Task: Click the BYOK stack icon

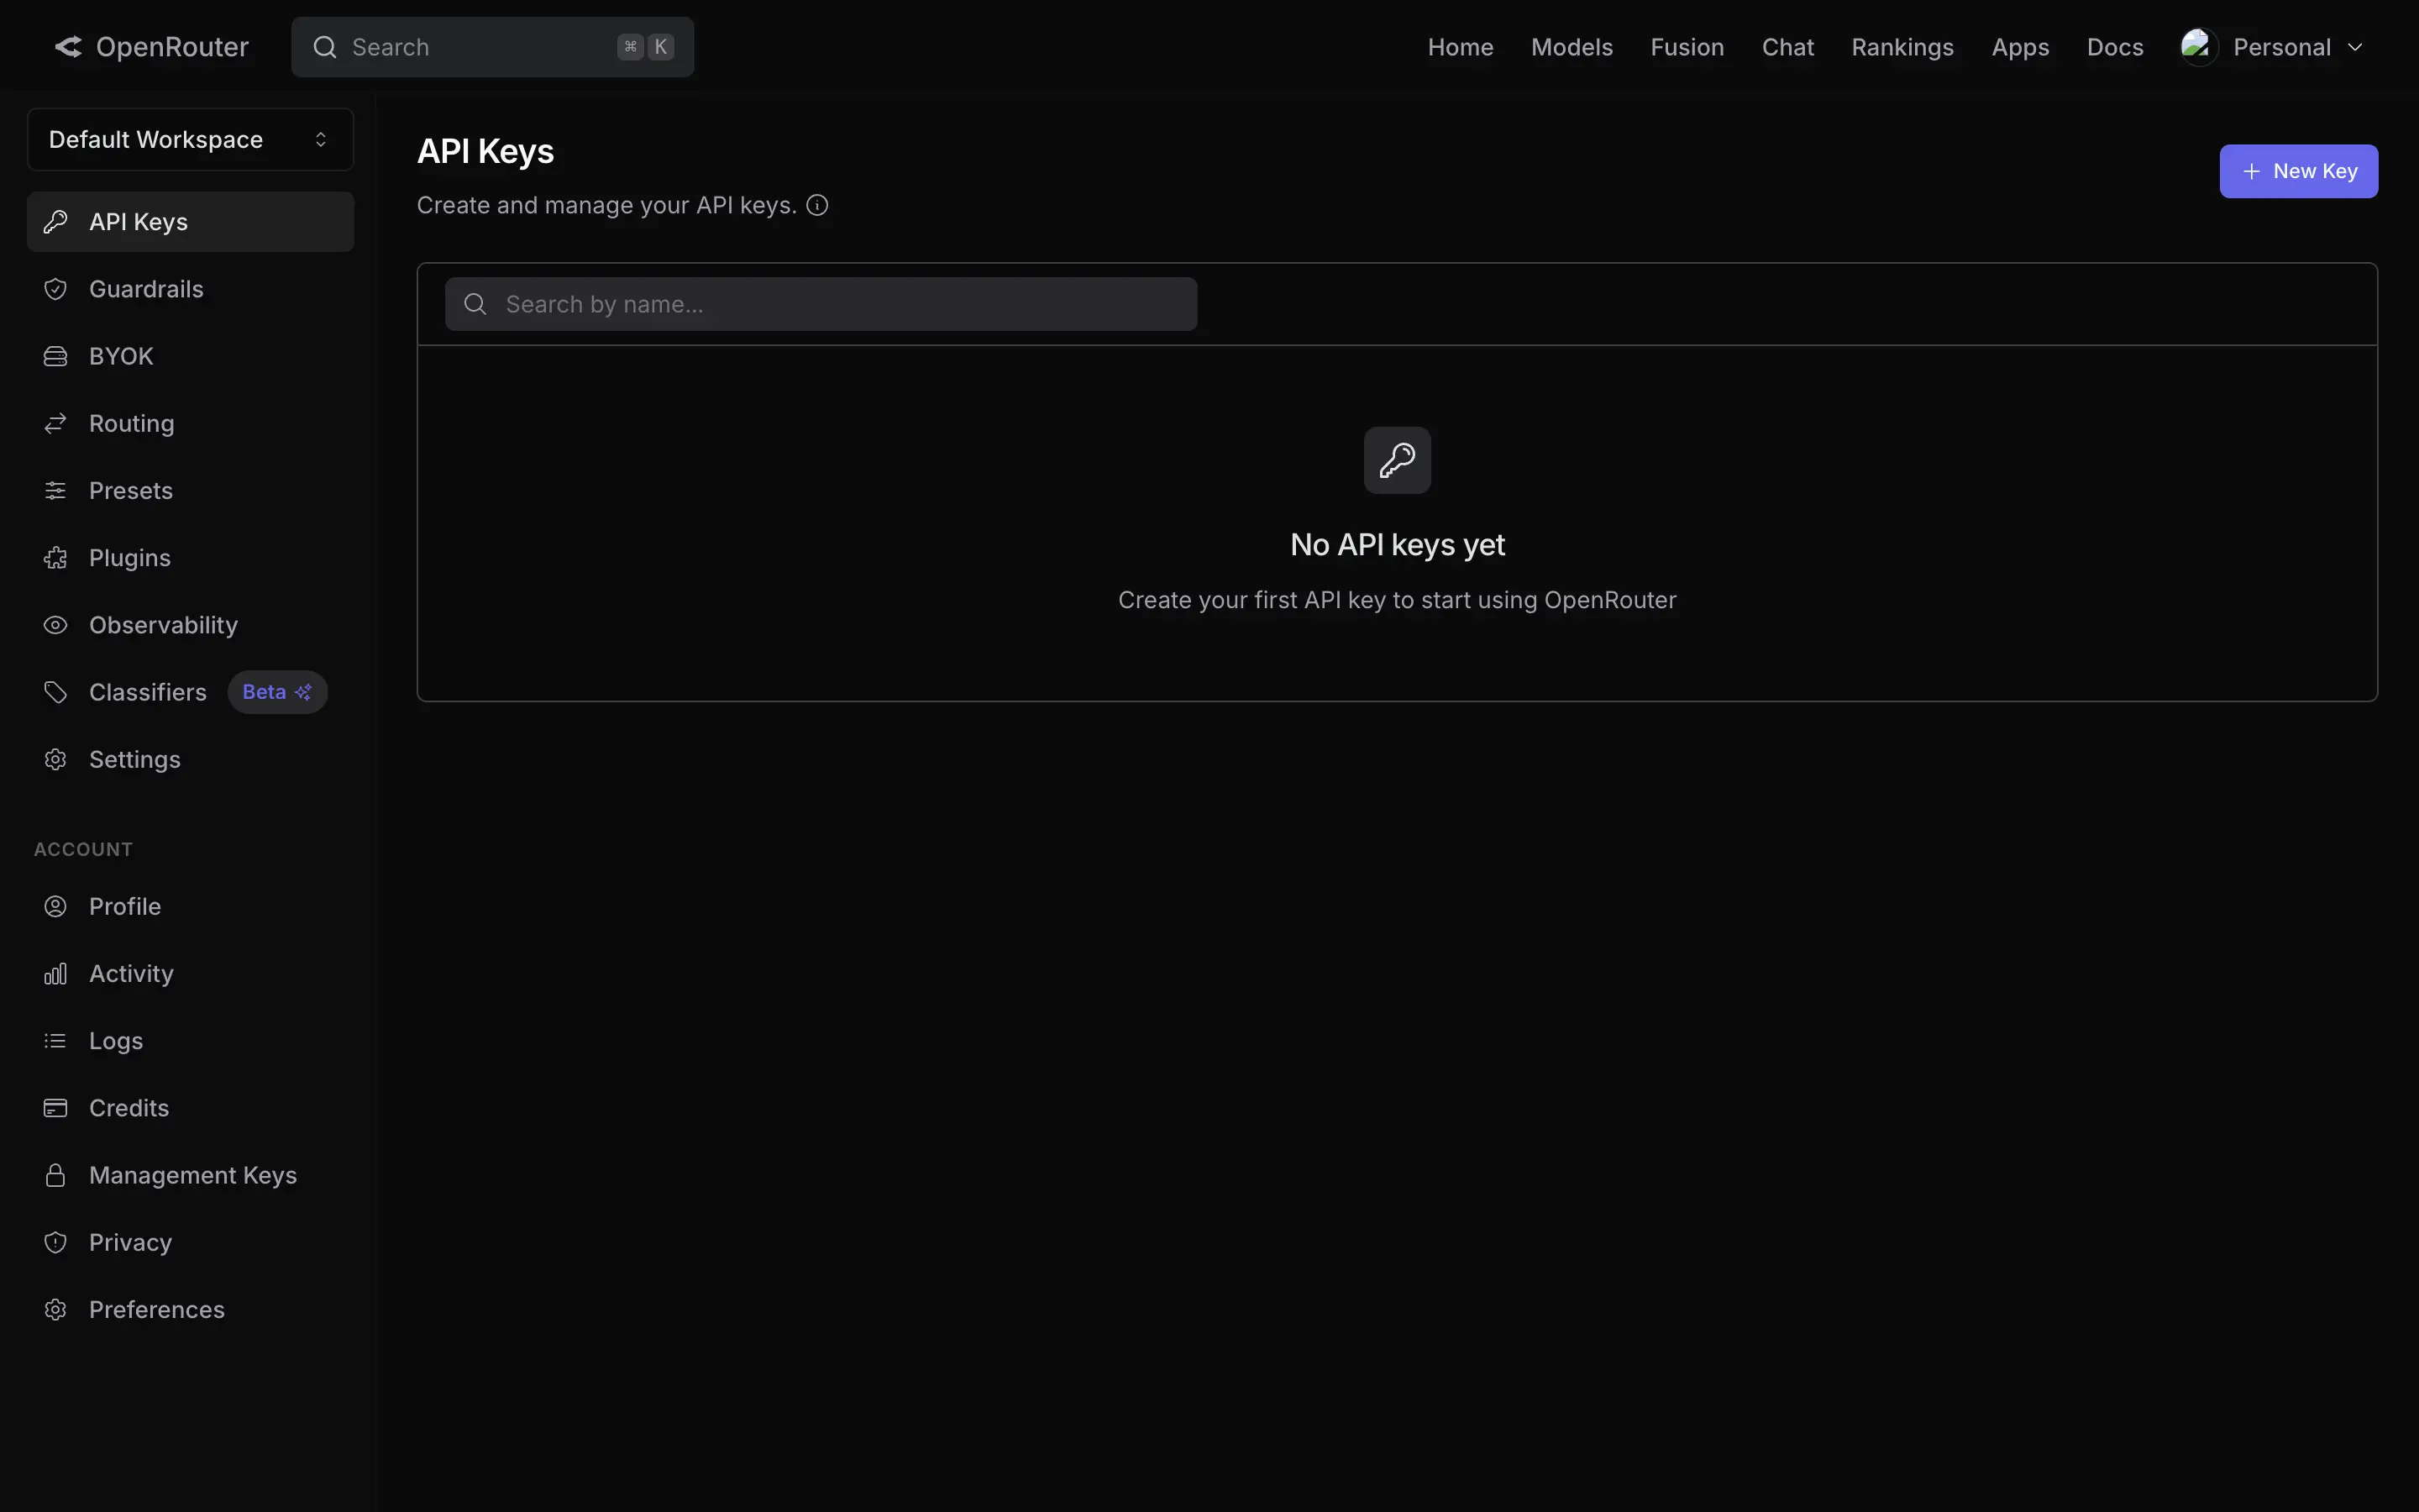Action: coord(56,356)
